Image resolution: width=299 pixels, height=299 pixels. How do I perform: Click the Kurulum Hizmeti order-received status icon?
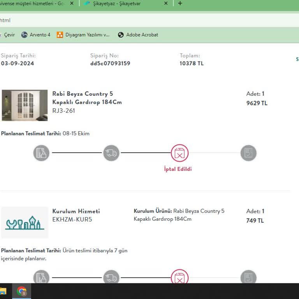tap(41, 277)
